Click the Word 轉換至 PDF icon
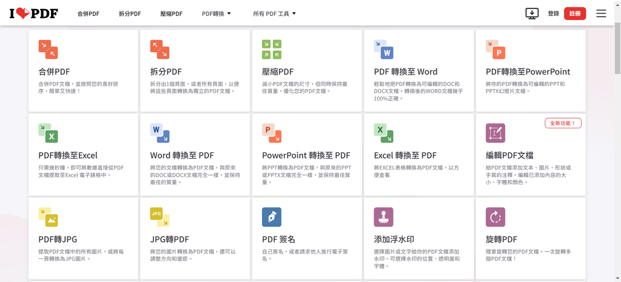 point(159,133)
